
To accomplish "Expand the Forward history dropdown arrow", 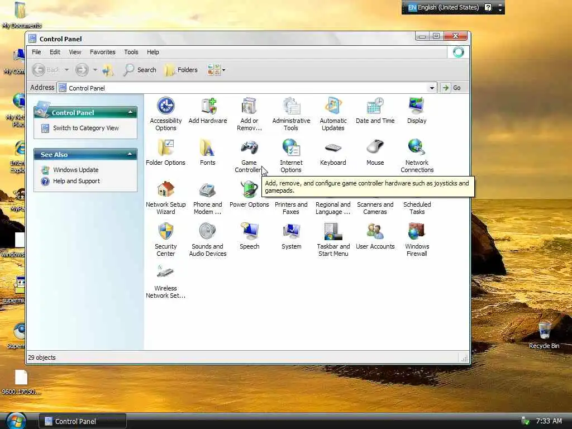I will [x=95, y=70].
